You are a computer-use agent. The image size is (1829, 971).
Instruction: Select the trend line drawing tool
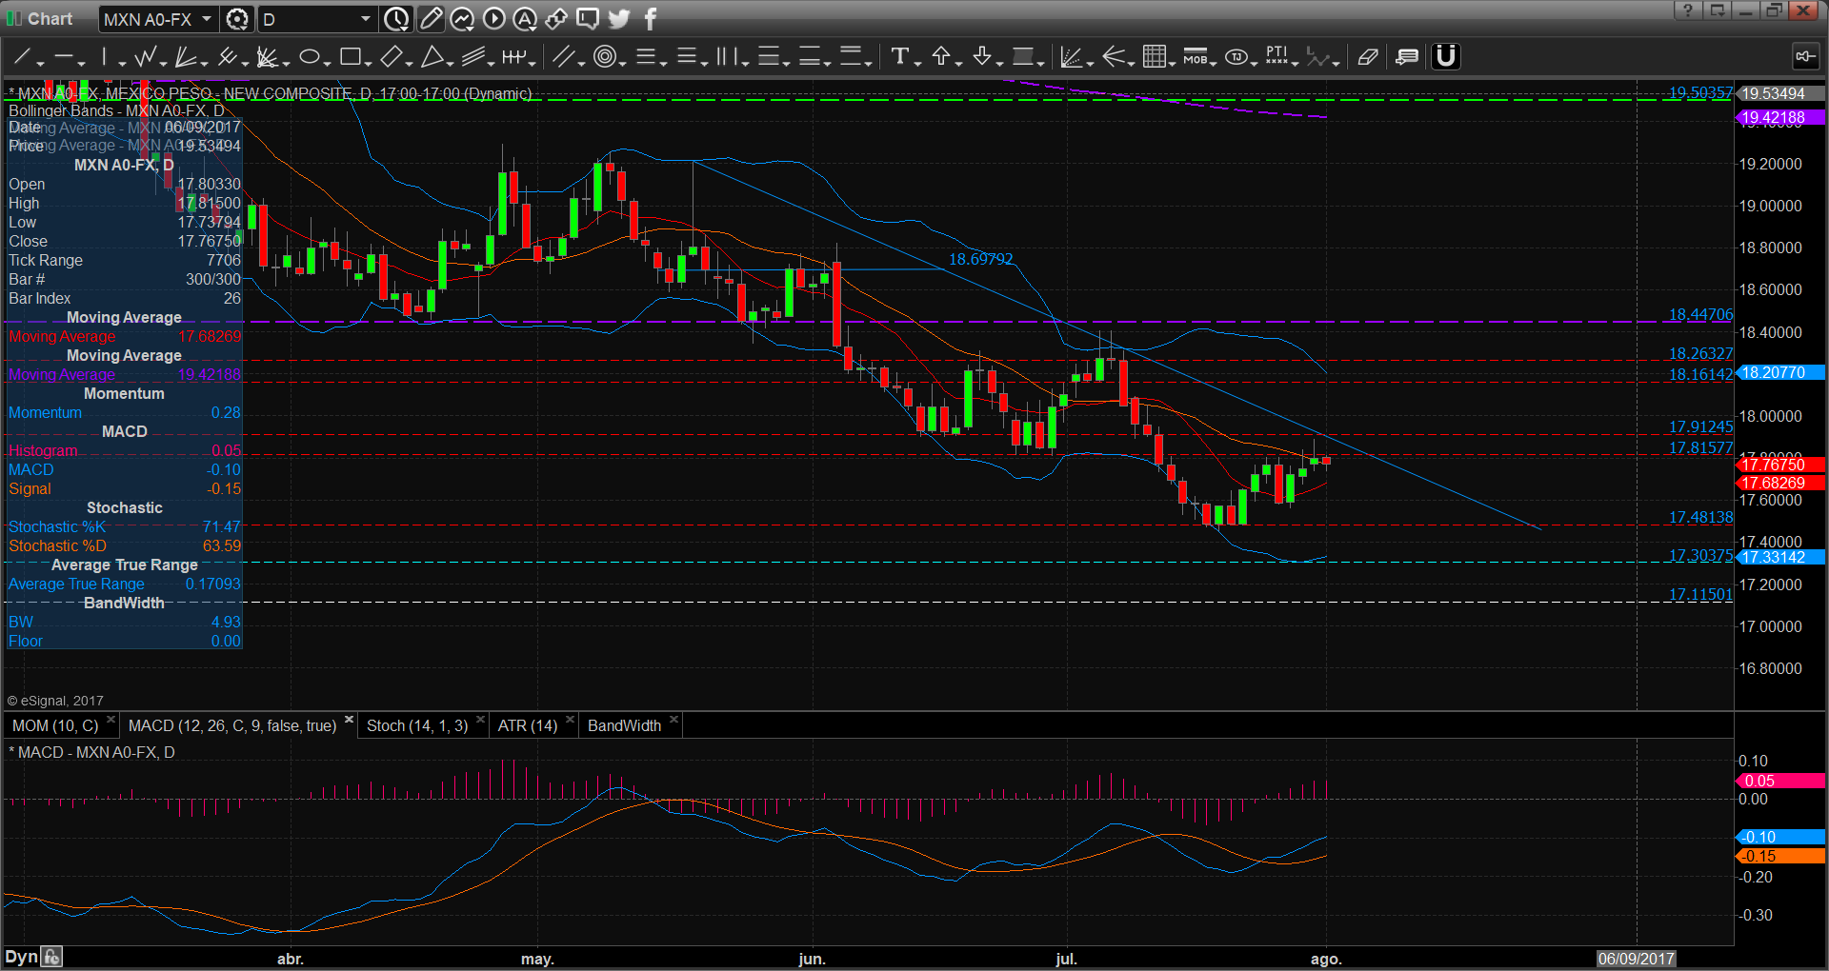(x=23, y=57)
